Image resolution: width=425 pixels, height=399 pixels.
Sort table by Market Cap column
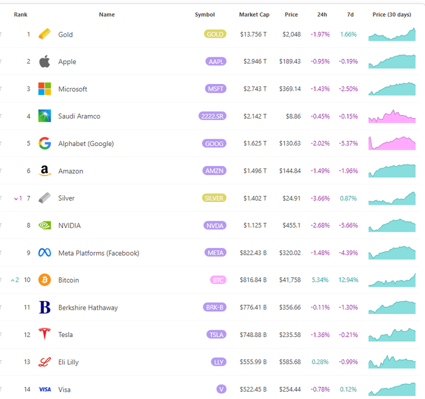point(254,15)
